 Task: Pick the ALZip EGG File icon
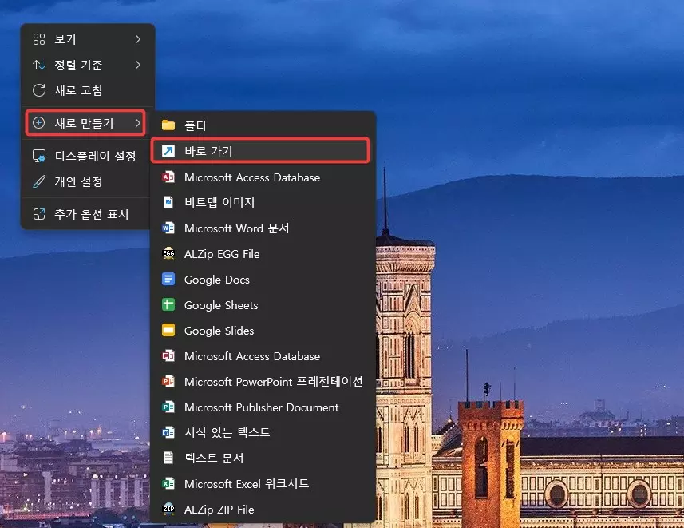click(168, 253)
